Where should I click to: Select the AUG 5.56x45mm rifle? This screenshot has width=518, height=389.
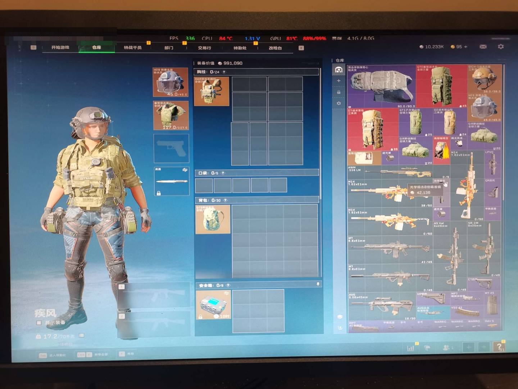(x=382, y=306)
